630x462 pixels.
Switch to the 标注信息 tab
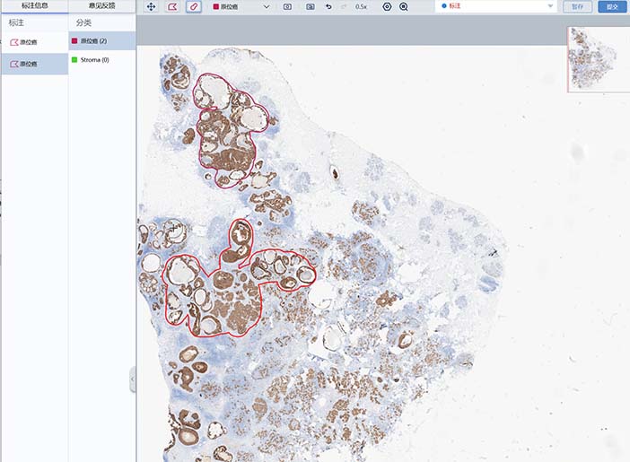click(x=34, y=5)
